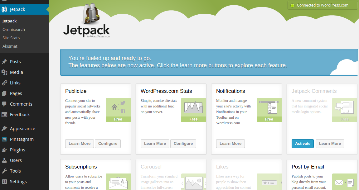
Task: Click the Connected to WordPress.com button
Action: 322,5
